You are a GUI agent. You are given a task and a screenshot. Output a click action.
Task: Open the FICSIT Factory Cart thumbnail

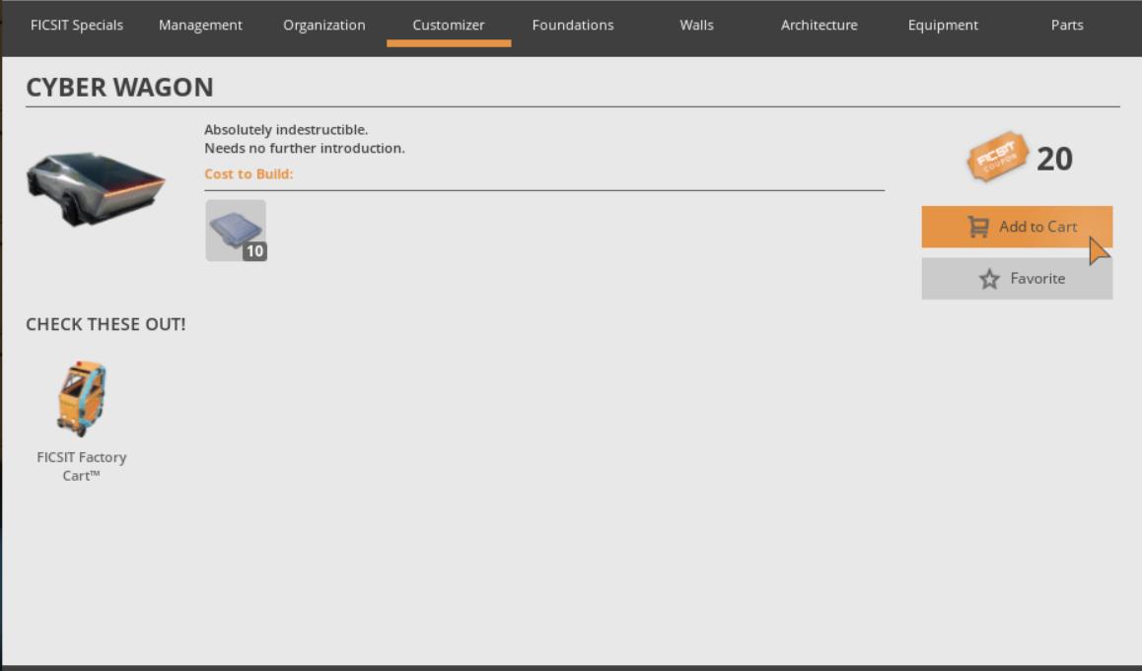82,399
